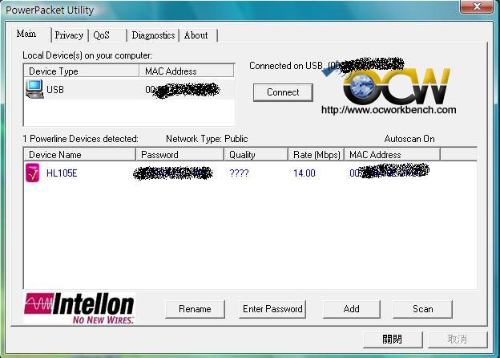The image size is (500, 358).
Task: Open the QoS tab
Action: [107, 35]
